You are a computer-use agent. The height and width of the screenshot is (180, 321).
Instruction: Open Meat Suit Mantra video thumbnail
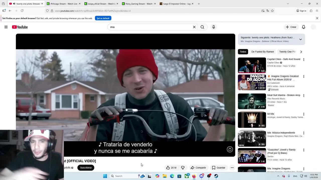tap(252, 101)
